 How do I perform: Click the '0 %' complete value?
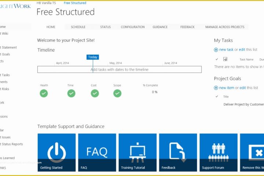[155, 92]
